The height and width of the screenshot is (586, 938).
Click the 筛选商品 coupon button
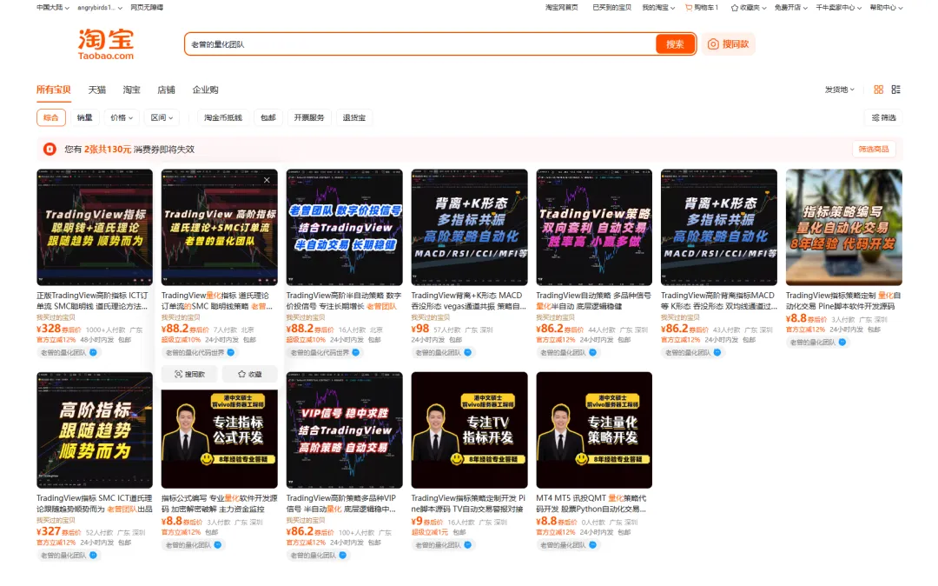tap(874, 150)
